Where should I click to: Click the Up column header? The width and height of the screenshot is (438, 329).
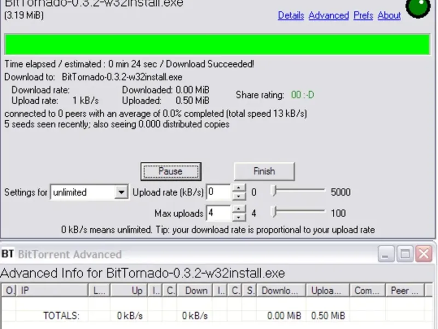point(129,291)
